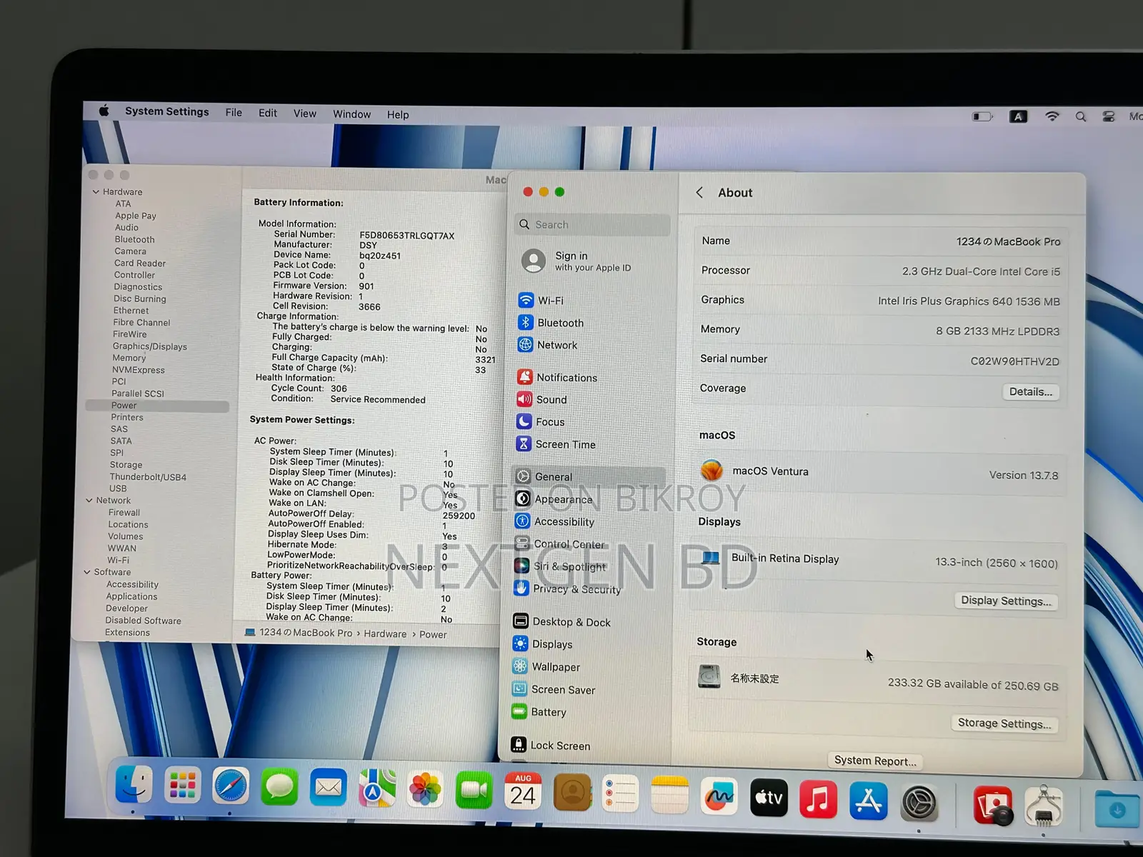
Task: Open Network globe icon in sidebar
Action: [x=525, y=345]
